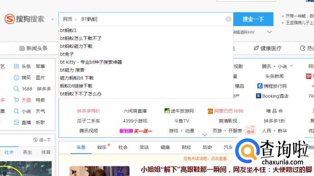Clear the search box with the X icon
Image resolution: width=314 pixels, height=176 pixels.
[x=229, y=19]
